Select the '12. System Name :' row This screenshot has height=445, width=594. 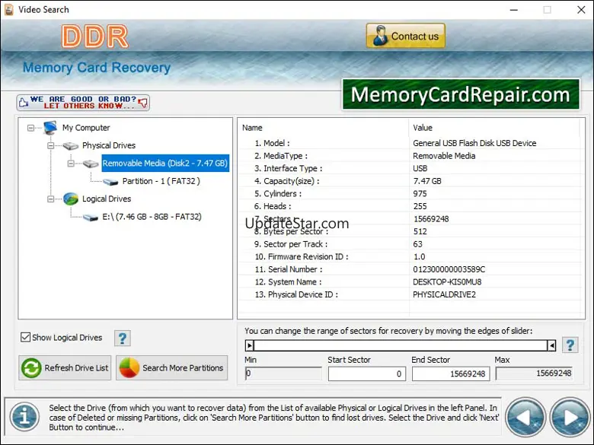pyautogui.click(x=409, y=282)
